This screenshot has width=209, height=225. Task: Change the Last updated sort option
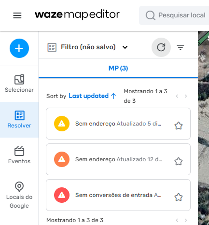92,96
